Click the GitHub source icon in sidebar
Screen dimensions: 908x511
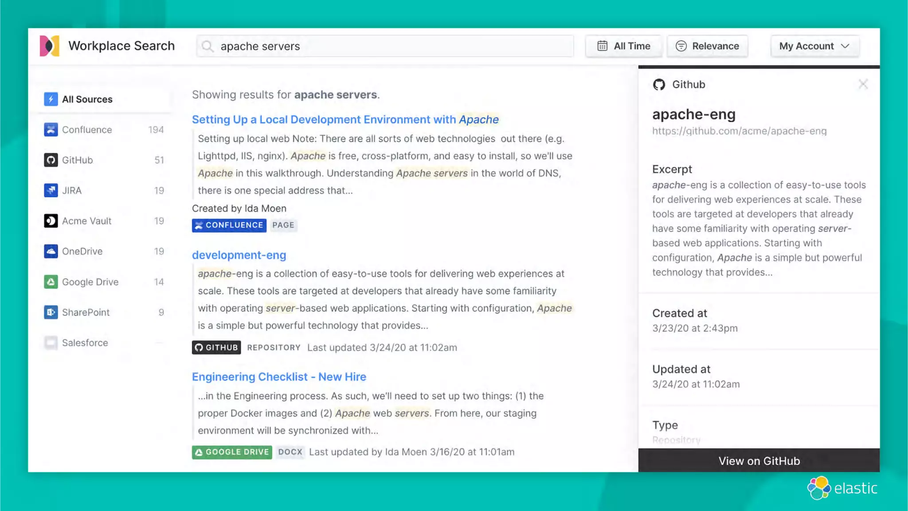click(51, 160)
